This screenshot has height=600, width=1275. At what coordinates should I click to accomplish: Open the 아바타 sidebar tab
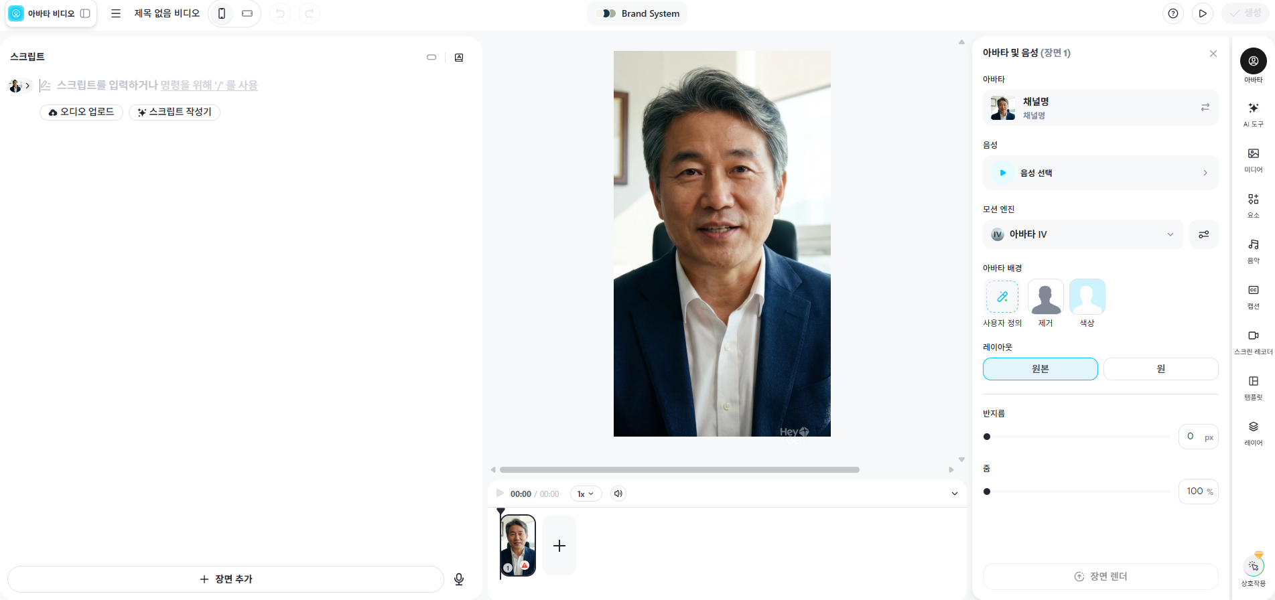pos(1254,66)
